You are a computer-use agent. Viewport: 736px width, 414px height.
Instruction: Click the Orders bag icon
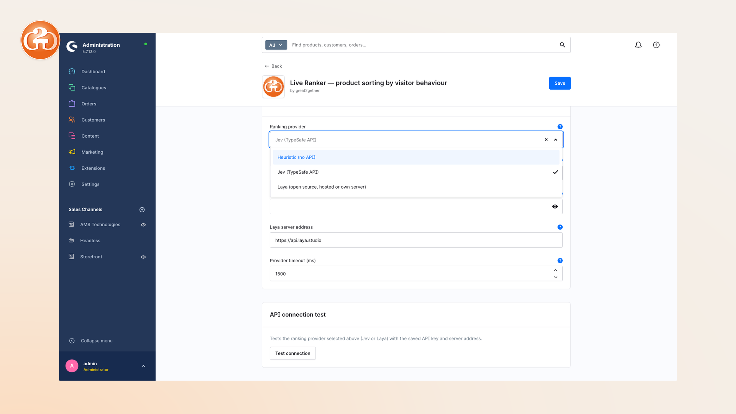coord(72,104)
